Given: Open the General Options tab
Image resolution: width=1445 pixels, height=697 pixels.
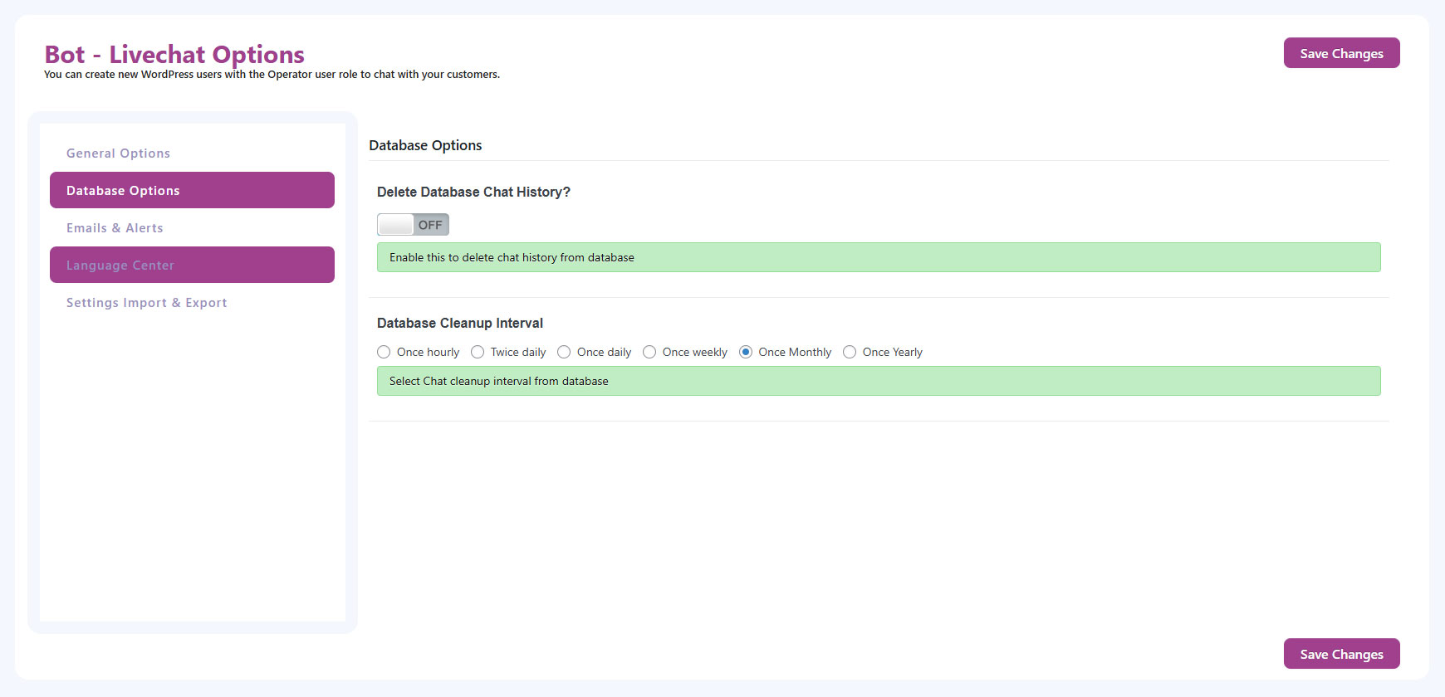Looking at the screenshot, I should click(x=118, y=154).
